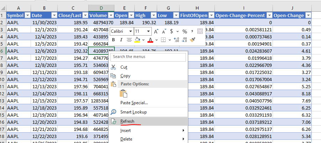This screenshot has width=321, height=143.
Task: Center align the cell text
Action: (129, 40)
